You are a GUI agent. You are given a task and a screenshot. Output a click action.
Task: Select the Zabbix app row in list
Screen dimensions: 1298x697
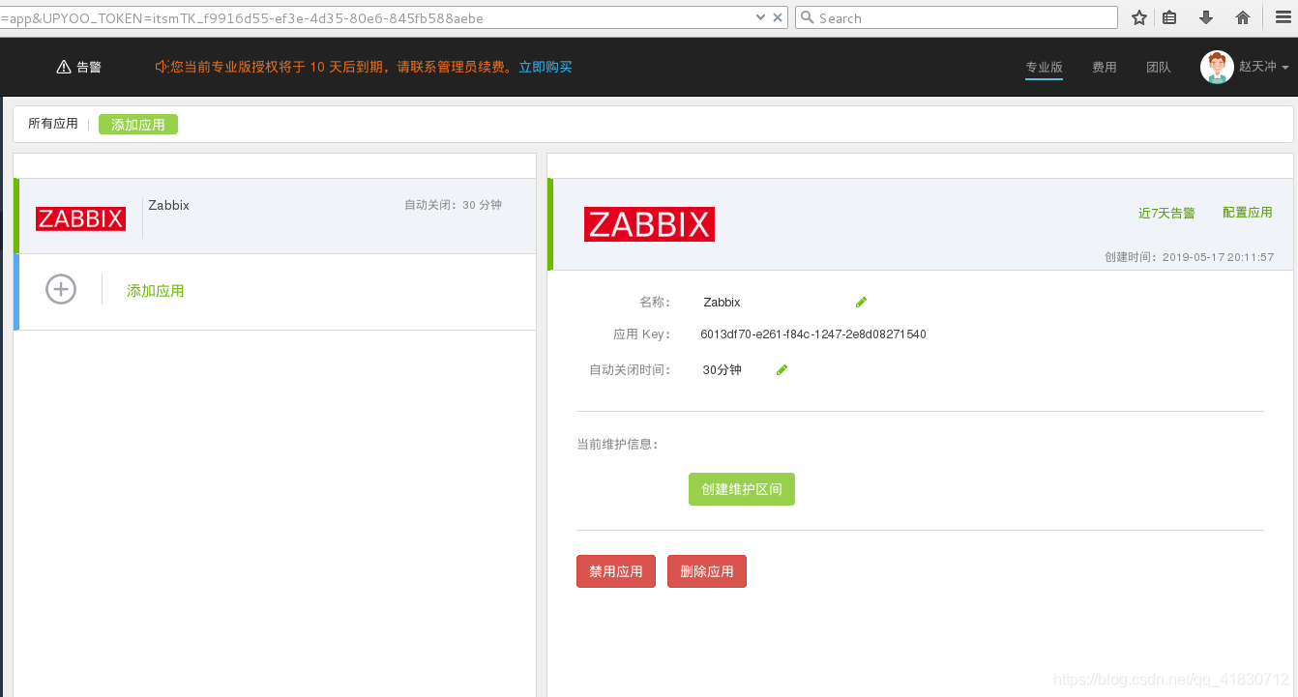pos(277,216)
